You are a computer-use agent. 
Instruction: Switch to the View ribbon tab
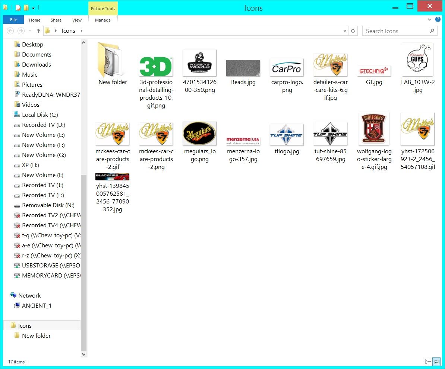coord(77,20)
